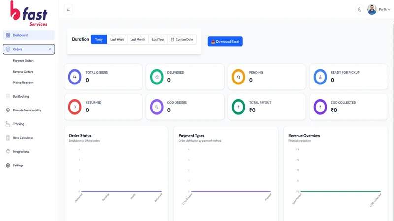This screenshot has width=394, height=221.
Task: Click the Ready For Pickup blue ring icon
Action: coord(320,77)
